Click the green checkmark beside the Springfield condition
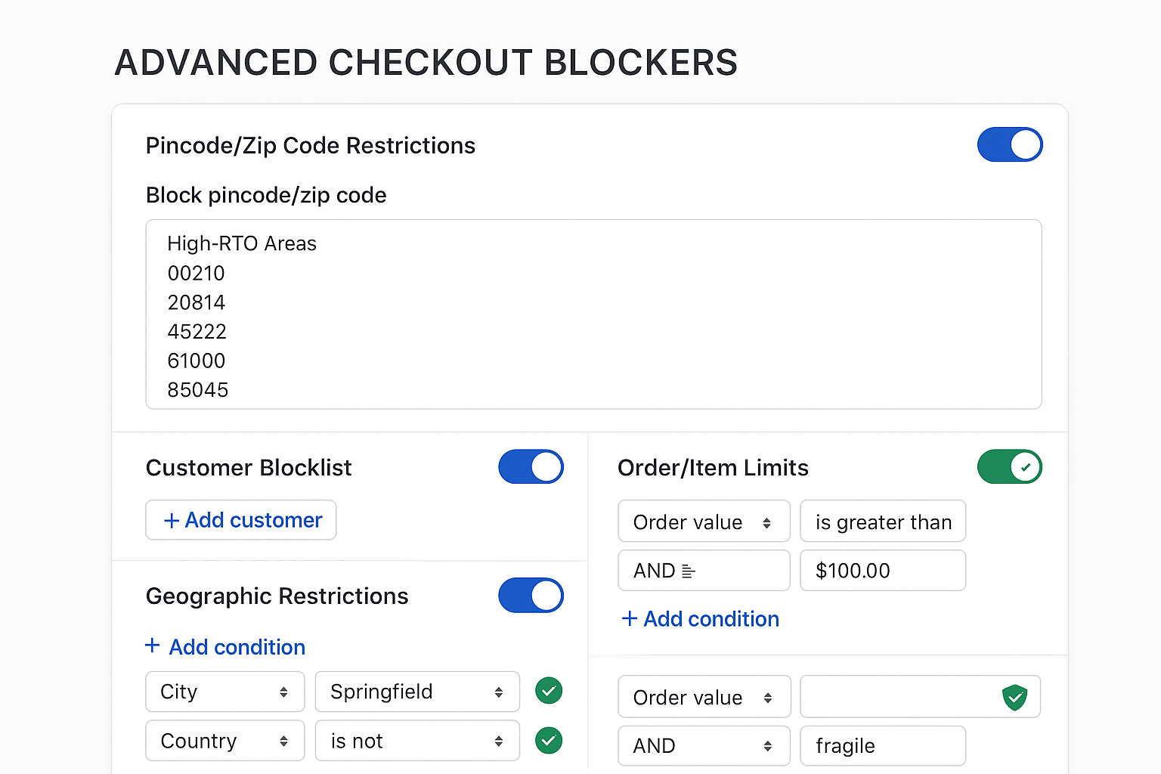1161x774 pixels. [x=549, y=691]
